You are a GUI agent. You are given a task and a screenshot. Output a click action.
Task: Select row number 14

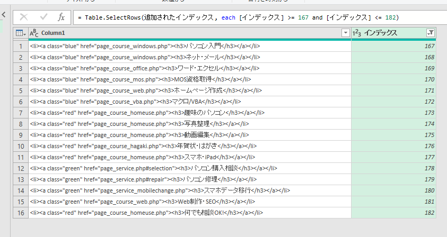tap(21, 190)
